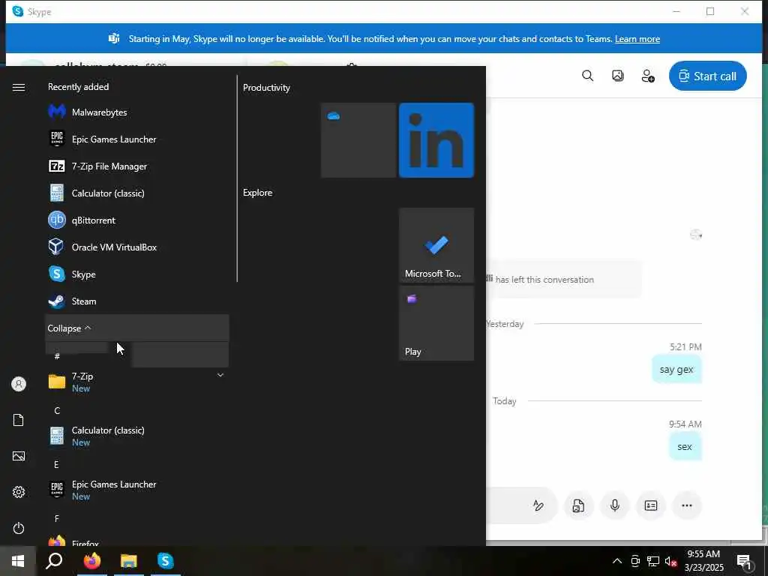Open the contact card icon in Skype
The image size is (768, 576).
[x=651, y=505]
